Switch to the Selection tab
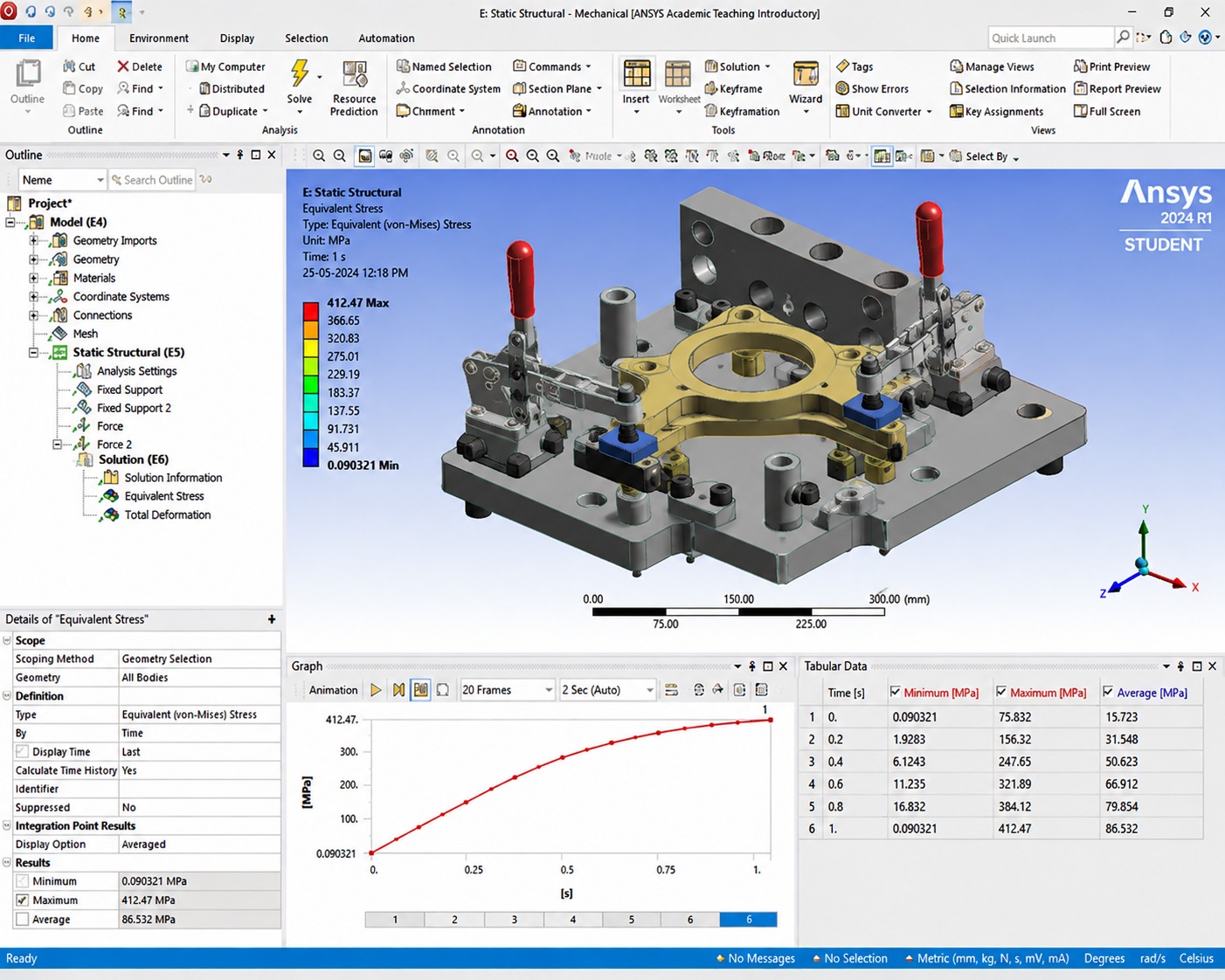 pyautogui.click(x=306, y=38)
